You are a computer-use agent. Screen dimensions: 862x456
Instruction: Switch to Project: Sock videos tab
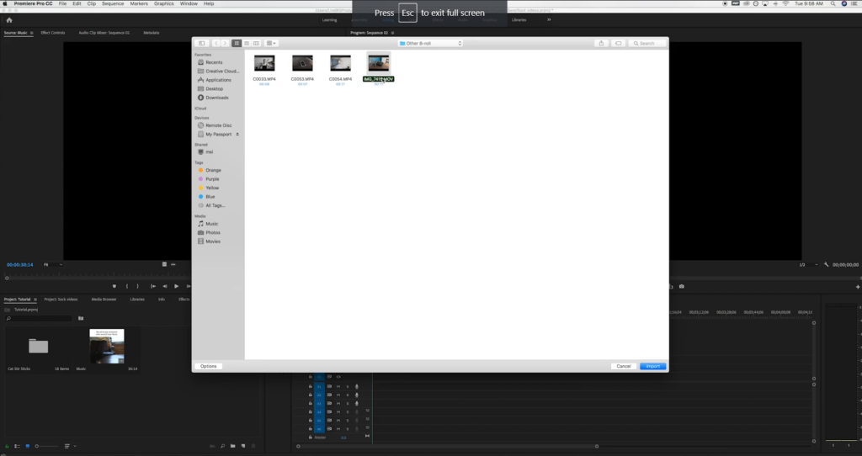61,300
